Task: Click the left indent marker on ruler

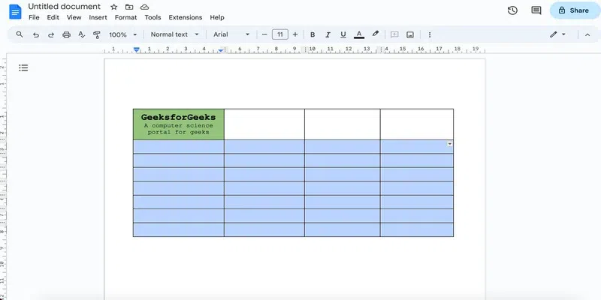Action: pyautogui.click(x=137, y=50)
